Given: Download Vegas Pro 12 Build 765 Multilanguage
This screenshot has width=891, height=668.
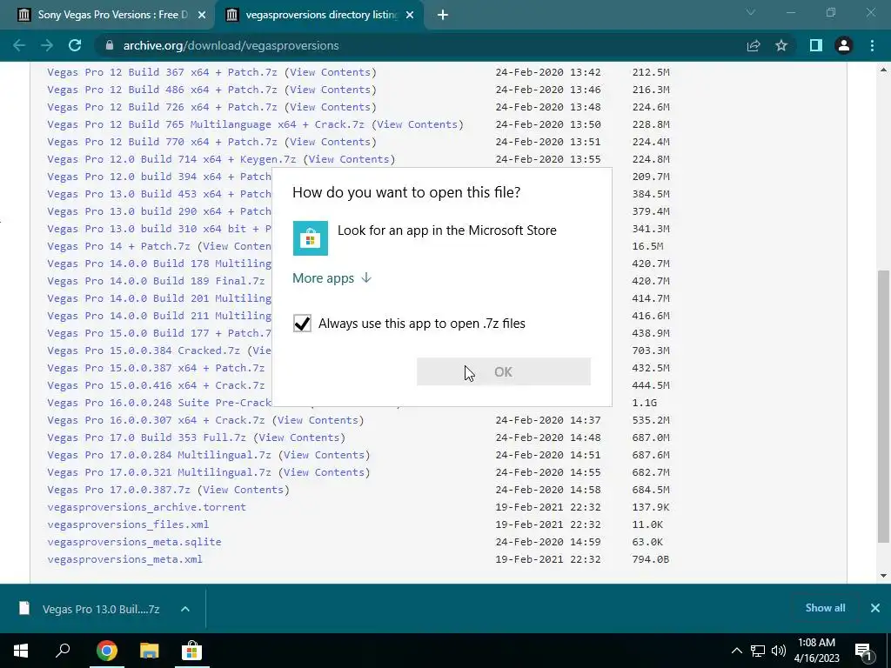Looking at the screenshot, I should tap(205, 124).
